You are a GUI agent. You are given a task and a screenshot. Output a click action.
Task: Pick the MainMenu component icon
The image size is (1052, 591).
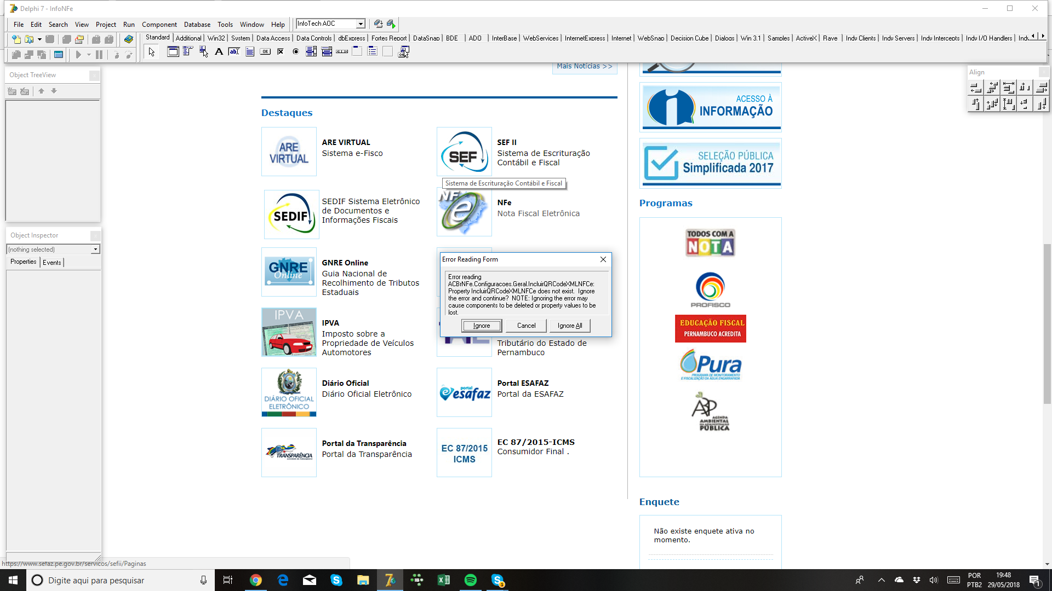coord(188,52)
